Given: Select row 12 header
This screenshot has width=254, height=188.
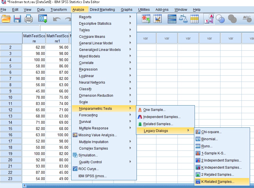Looking at the screenshot, I should (x=11, y=110).
